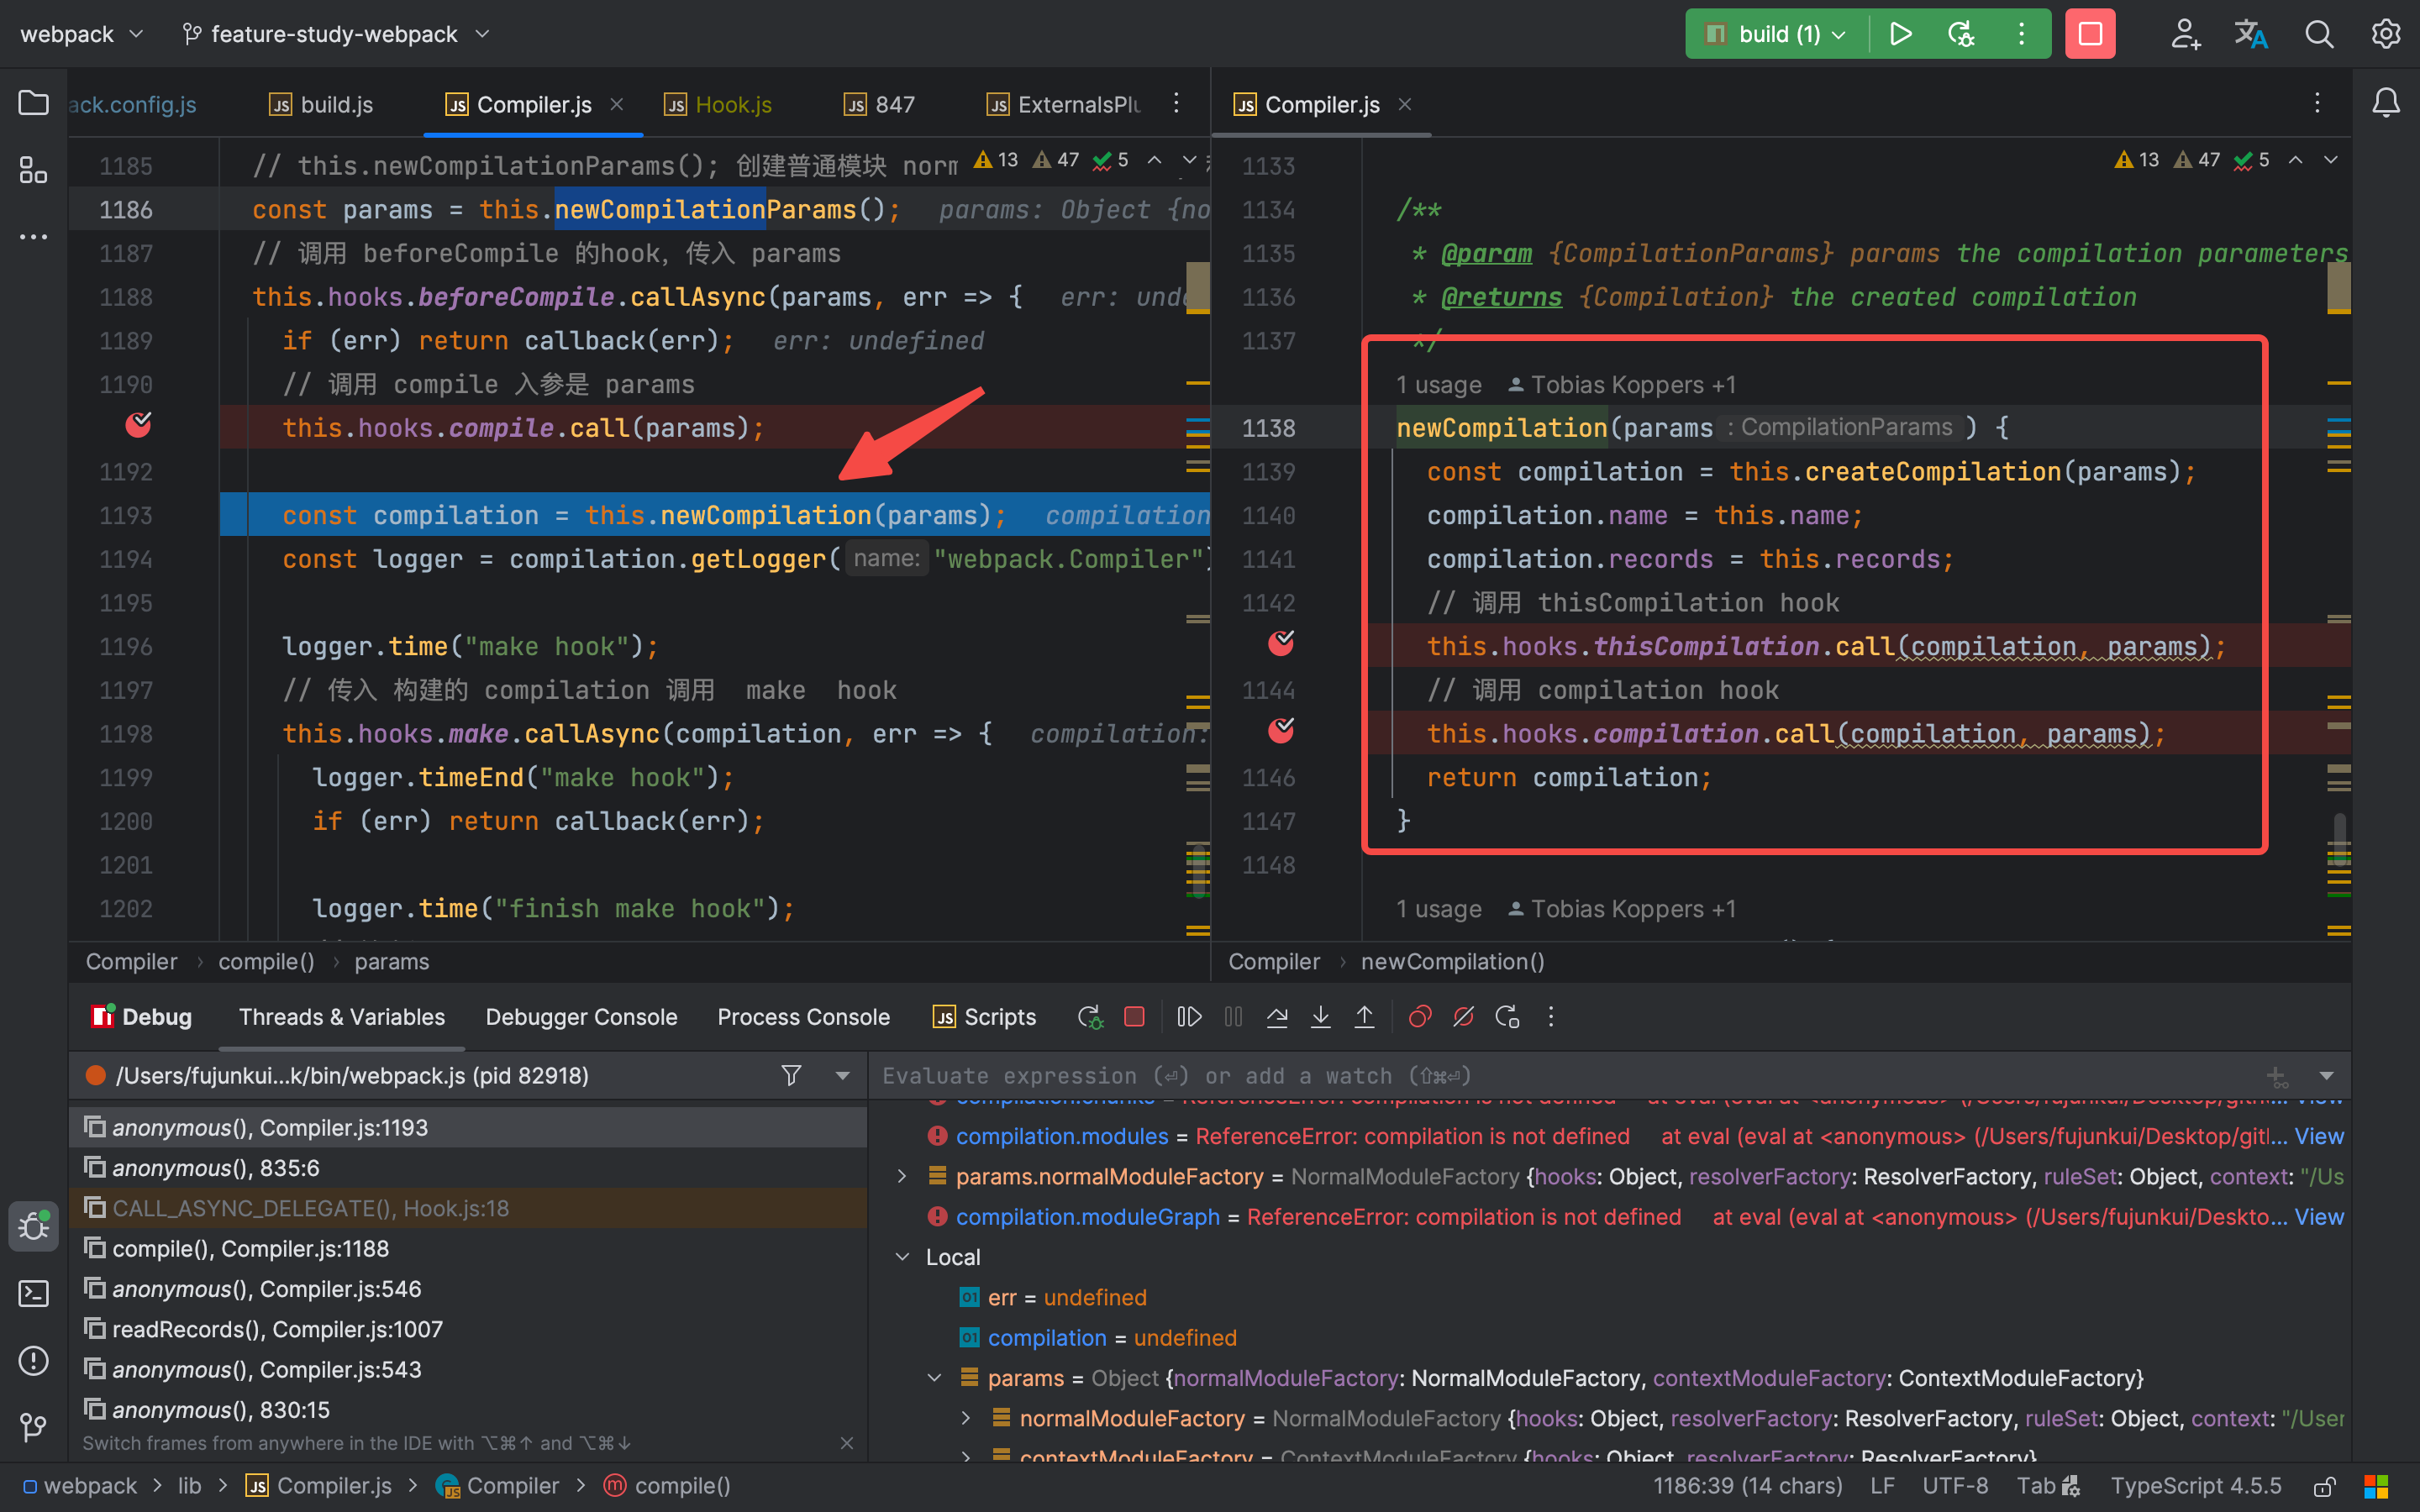Screen dimensions: 2420x1512
Task: Open the Process Console tab
Action: tap(803, 1017)
